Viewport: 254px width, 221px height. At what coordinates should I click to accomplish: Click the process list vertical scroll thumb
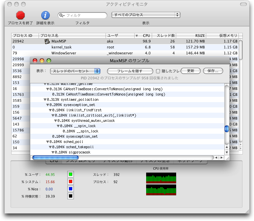point(241,50)
